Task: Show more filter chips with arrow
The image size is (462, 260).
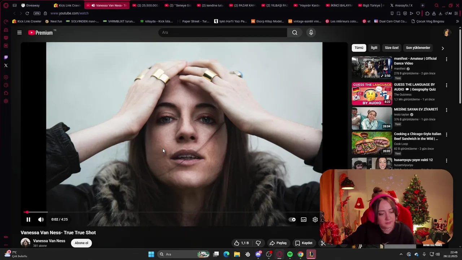Action: click(443, 48)
